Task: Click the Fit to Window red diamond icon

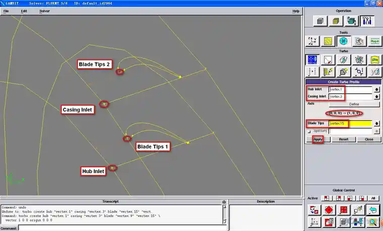Action: point(329,210)
